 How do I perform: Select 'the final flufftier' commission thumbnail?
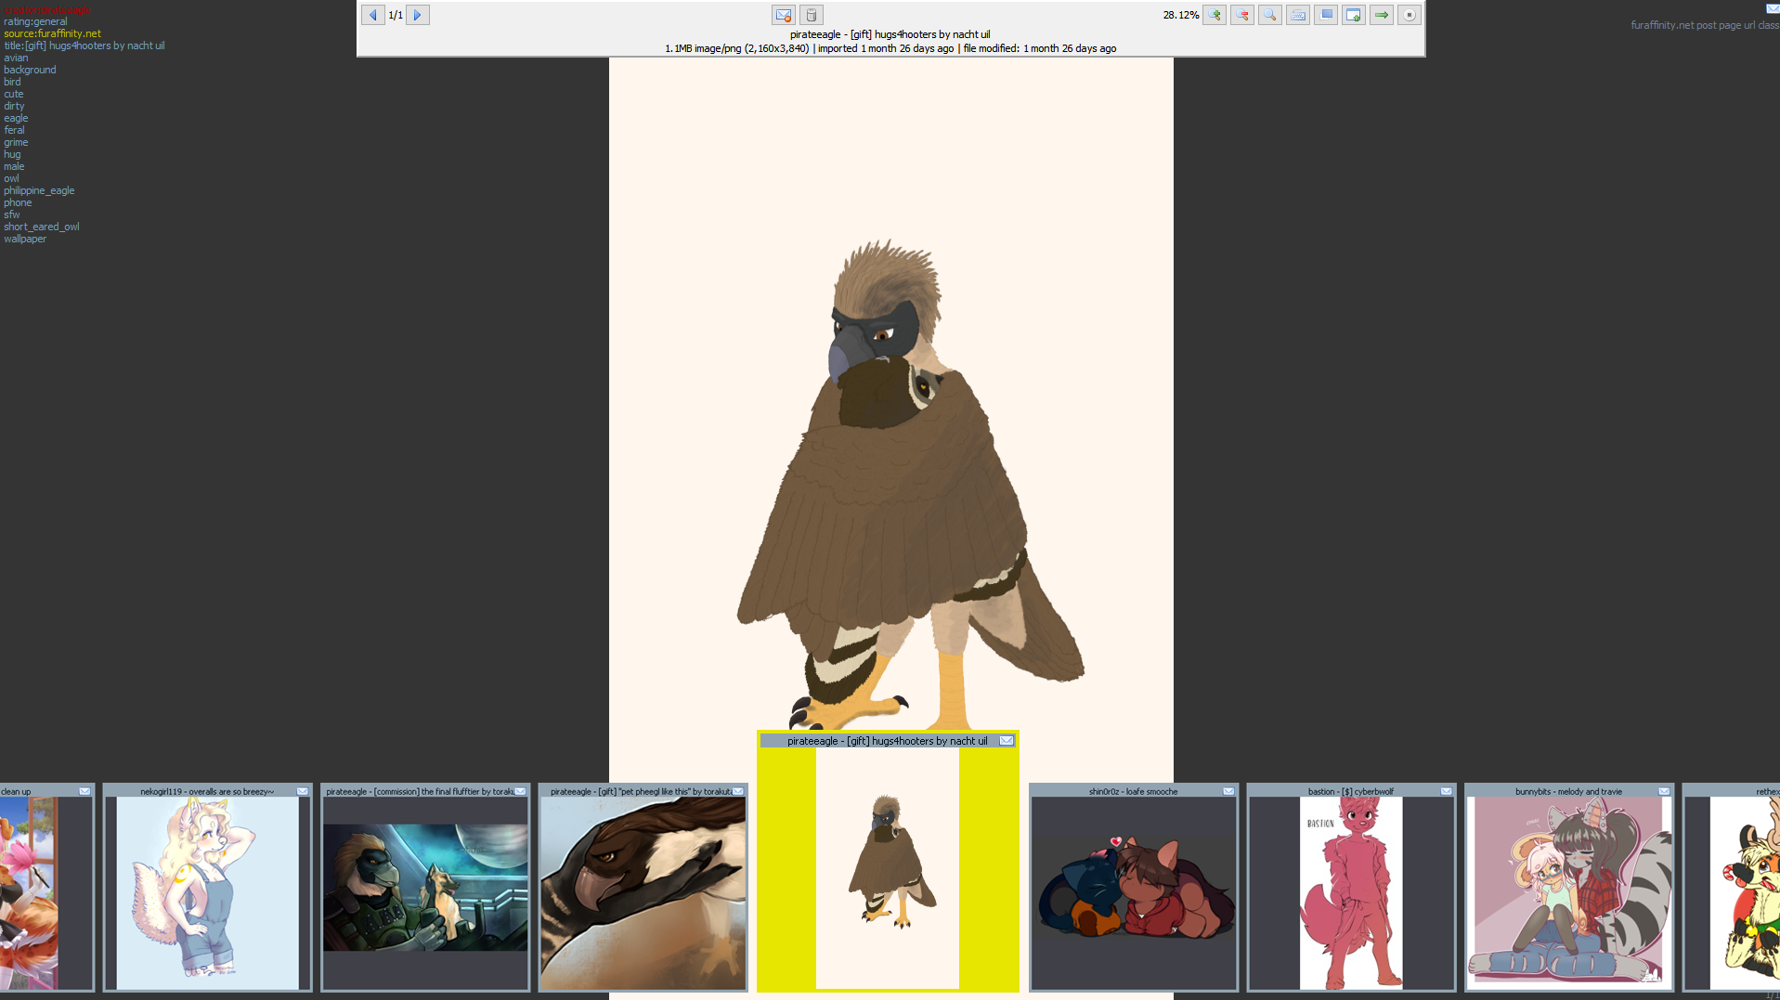point(425,888)
